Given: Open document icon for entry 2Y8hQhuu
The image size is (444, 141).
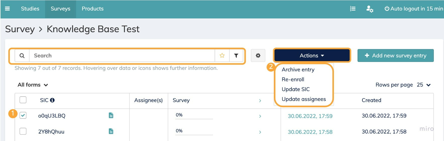Looking at the screenshot, I should (x=111, y=131).
